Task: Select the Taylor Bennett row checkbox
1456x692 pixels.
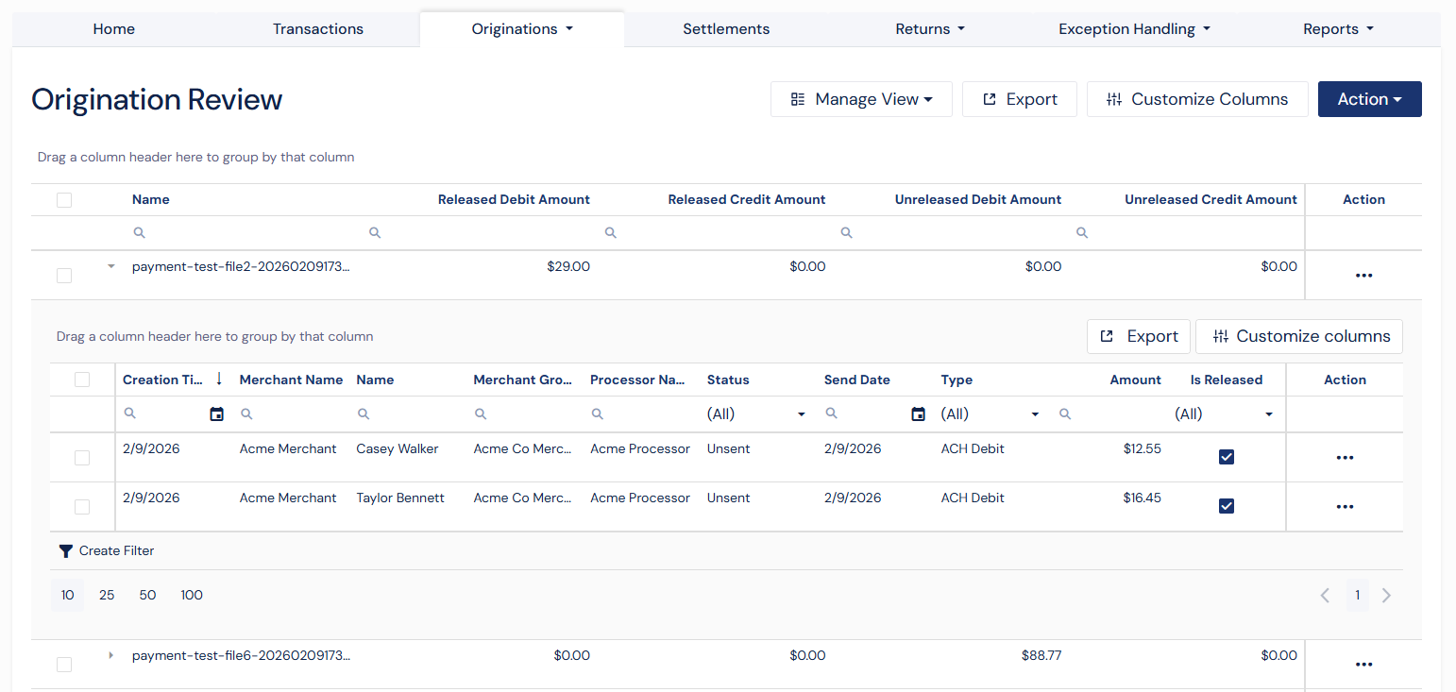Action: coord(82,507)
